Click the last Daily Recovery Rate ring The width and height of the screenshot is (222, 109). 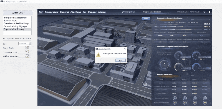[x=205, y=98]
